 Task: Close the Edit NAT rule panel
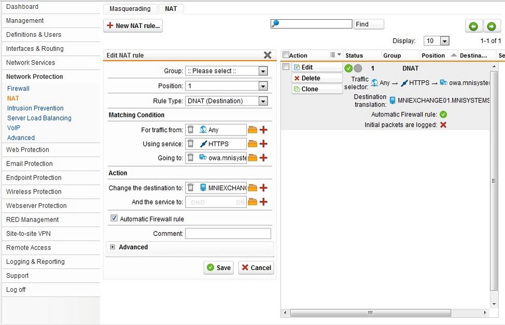tap(268, 55)
